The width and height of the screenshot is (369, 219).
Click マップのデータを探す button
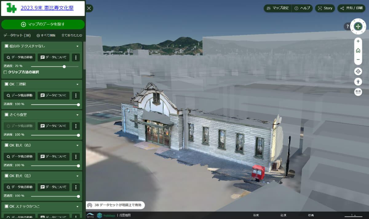tap(43, 24)
